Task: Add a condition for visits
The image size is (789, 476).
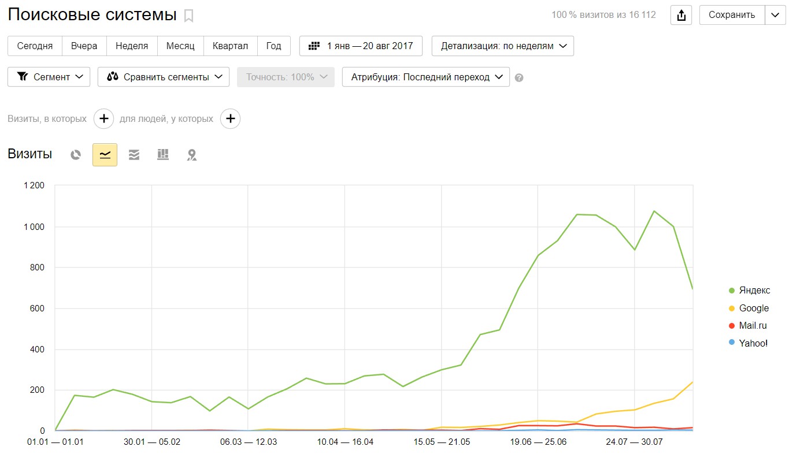Action: (x=104, y=119)
